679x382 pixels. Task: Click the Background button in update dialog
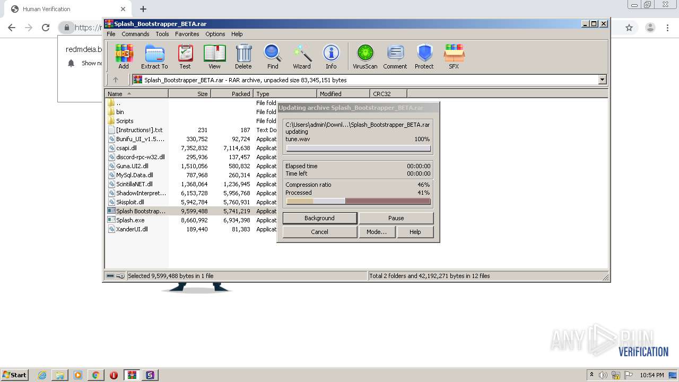click(x=319, y=218)
